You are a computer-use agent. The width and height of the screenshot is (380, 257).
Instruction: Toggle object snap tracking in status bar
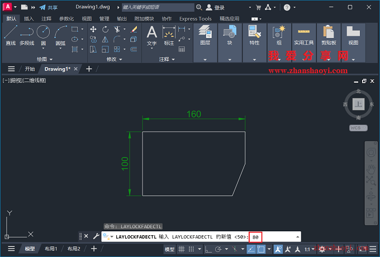click(251, 249)
